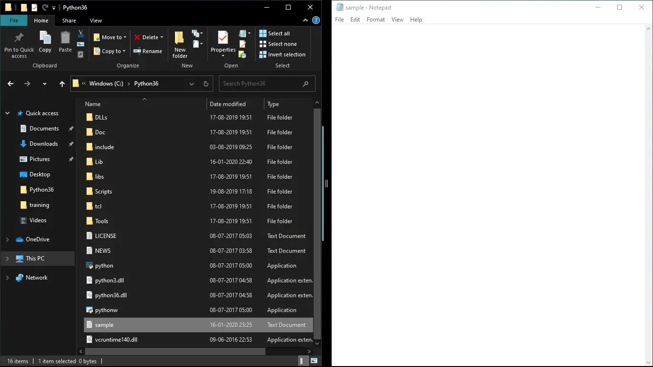Click Select none in the ribbon
This screenshot has width=653, height=367.
pos(278,44)
